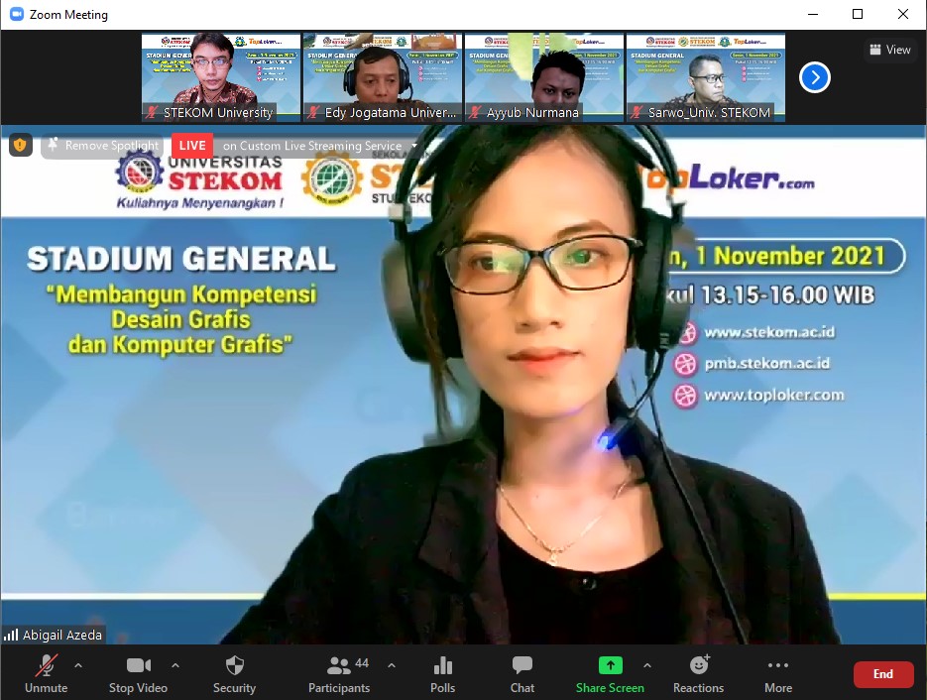Click muted mic icon on Ayyub Nurmana

pos(475,112)
